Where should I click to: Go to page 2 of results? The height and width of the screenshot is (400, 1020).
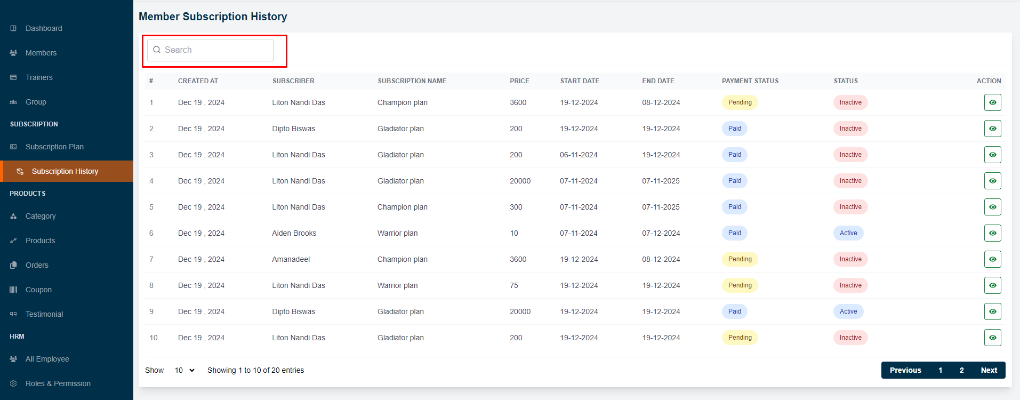pos(961,370)
